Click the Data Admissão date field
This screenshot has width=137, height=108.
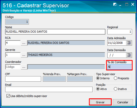(117, 43)
